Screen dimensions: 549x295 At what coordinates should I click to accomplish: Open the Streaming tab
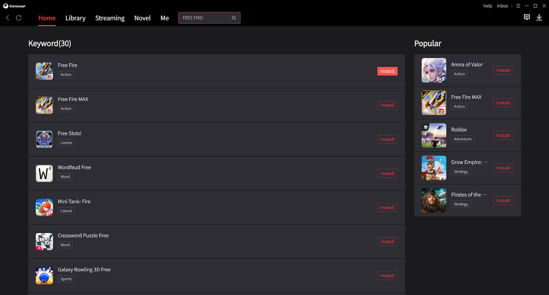point(110,18)
